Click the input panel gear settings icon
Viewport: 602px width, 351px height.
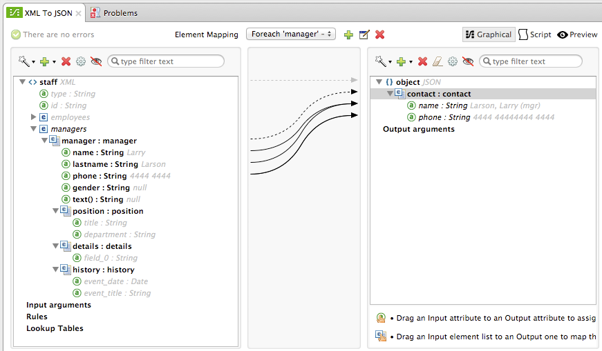81,61
